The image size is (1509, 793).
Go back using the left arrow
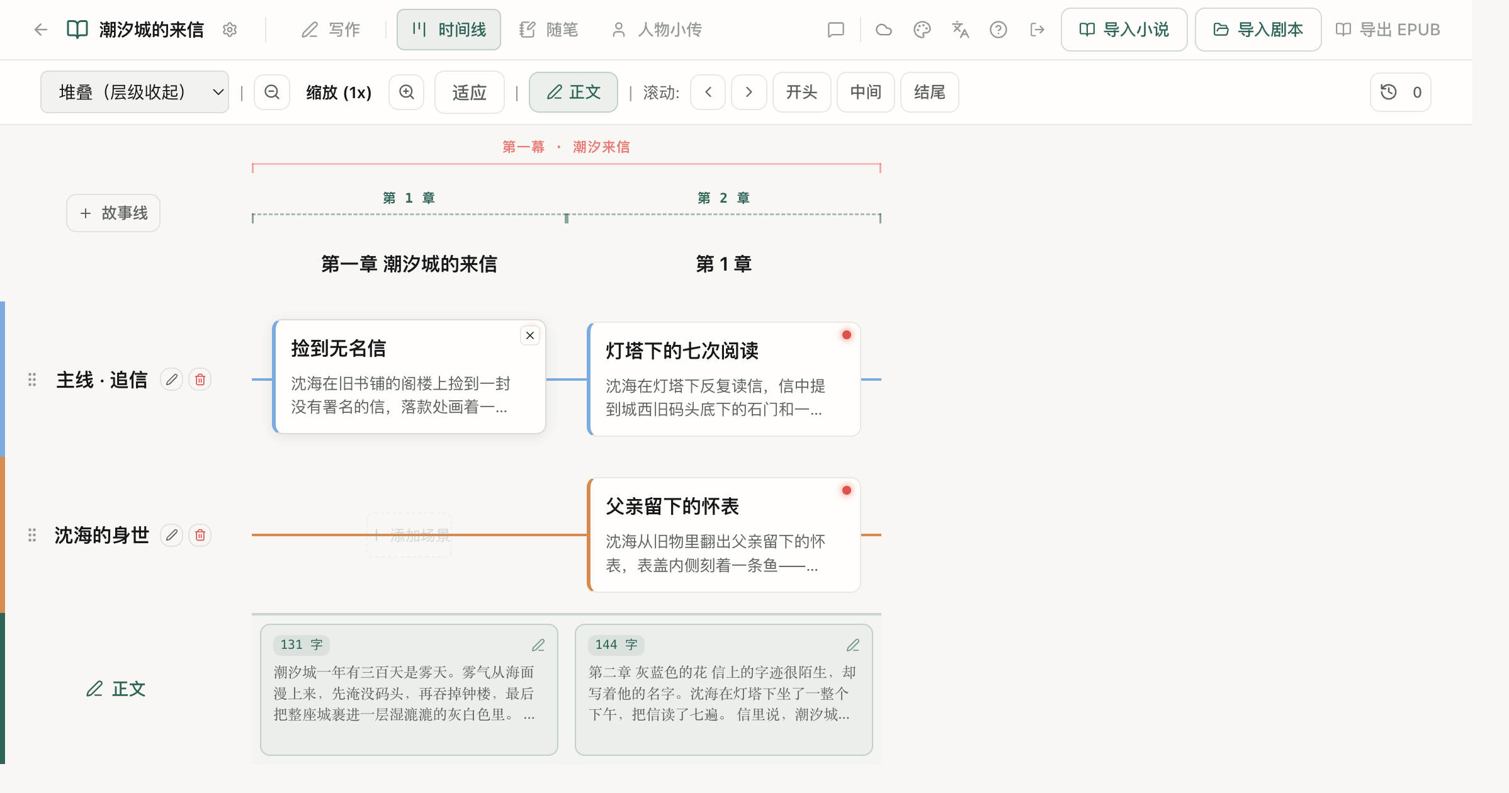[x=41, y=30]
